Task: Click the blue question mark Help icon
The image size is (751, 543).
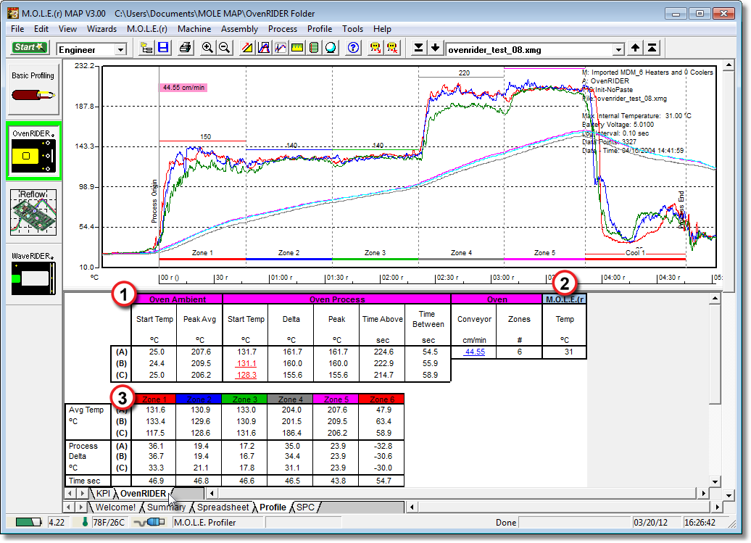Action: click(x=354, y=48)
